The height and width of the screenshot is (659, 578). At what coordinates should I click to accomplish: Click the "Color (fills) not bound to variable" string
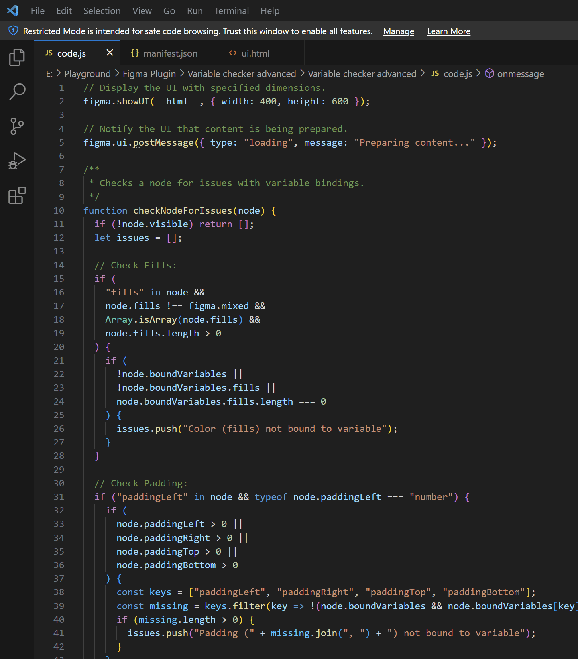coord(285,429)
